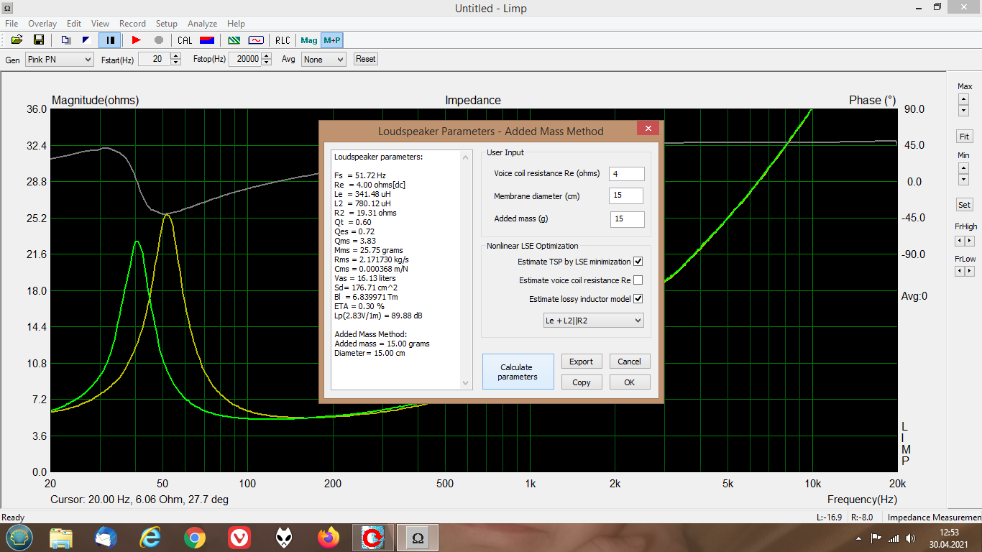This screenshot has width=982, height=552.
Task: Open the Record menu
Action: [x=132, y=24]
